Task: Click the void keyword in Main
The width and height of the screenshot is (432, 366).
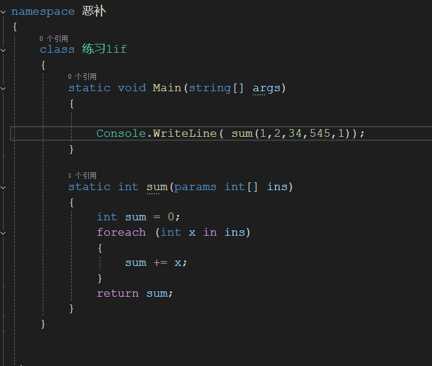Action: coord(132,88)
